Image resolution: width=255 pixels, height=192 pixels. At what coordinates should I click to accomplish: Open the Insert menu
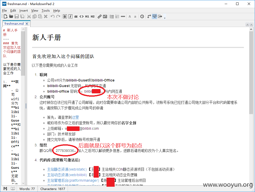[23, 11]
